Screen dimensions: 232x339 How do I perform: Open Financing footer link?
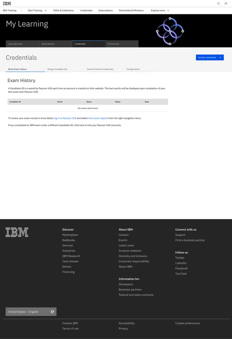click(x=68, y=272)
